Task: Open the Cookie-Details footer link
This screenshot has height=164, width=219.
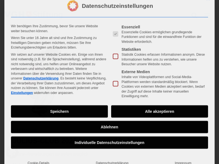Action: click(38, 163)
